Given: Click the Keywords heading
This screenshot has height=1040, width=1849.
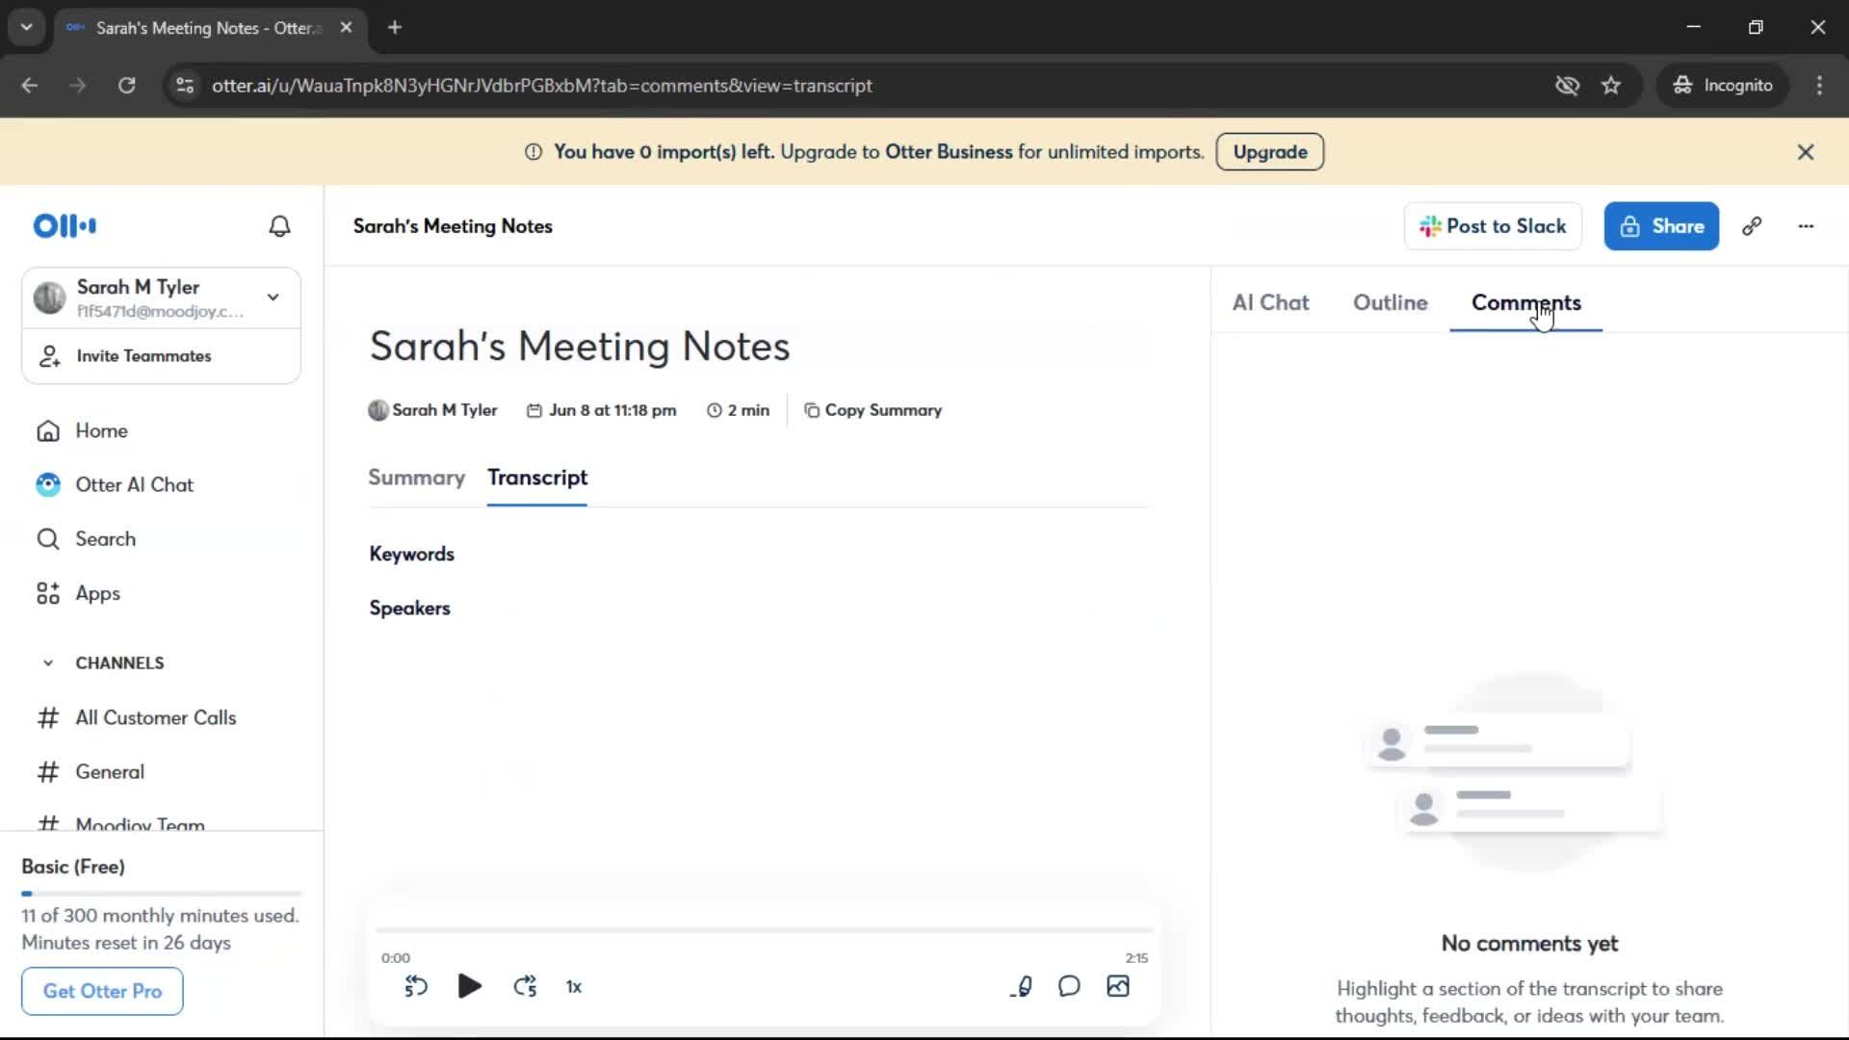Looking at the screenshot, I should pyautogui.click(x=411, y=554).
